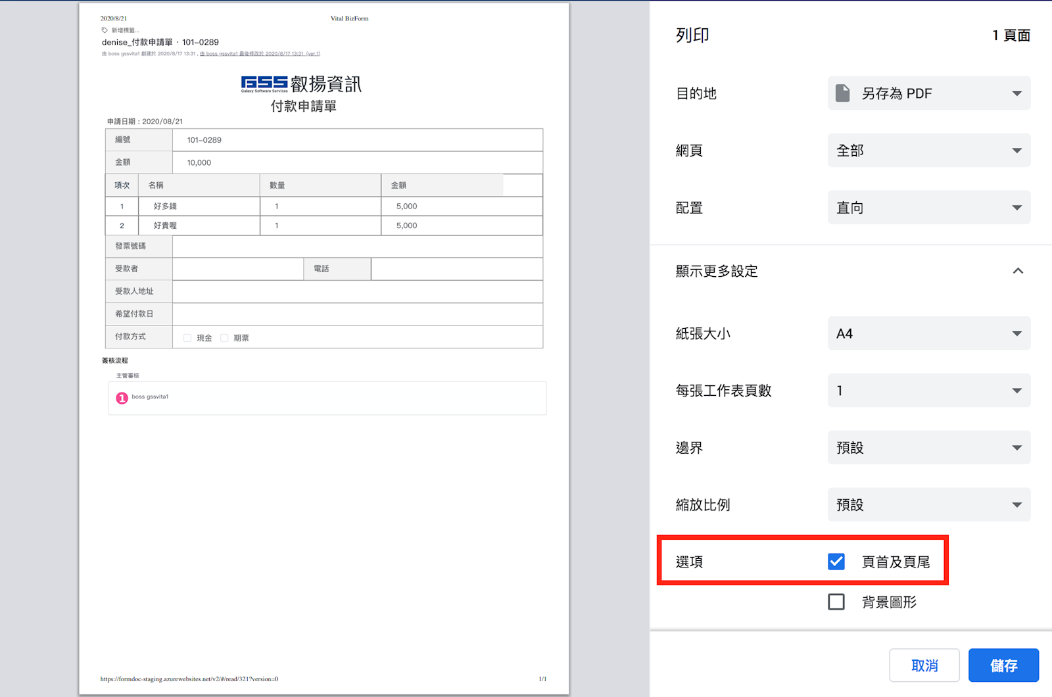The image size is (1052, 697).
Task: Open the 網頁 pages dropdown set to 全部
Action: pyautogui.click(x=928, y=151)
